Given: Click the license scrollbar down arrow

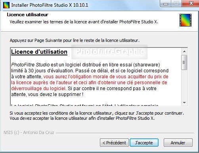Looking at the screenshot, I should point(184,103).
